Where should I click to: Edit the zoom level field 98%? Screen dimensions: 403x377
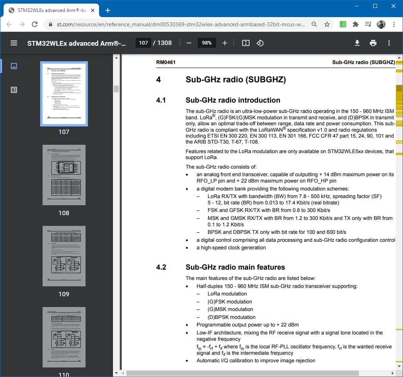[x=206, y=43]
